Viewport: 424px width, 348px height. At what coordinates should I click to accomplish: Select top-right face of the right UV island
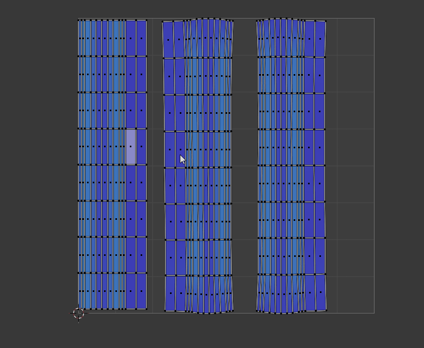320,39
